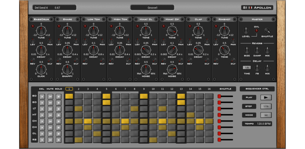Toggle OH row step 3

click(x=88, y=127)
